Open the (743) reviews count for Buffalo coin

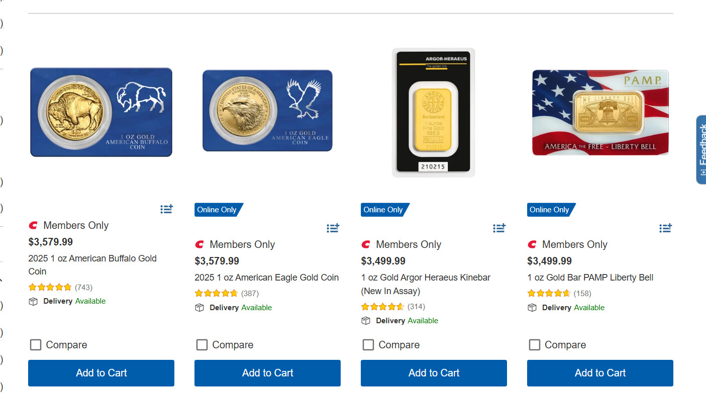point(84,288)
